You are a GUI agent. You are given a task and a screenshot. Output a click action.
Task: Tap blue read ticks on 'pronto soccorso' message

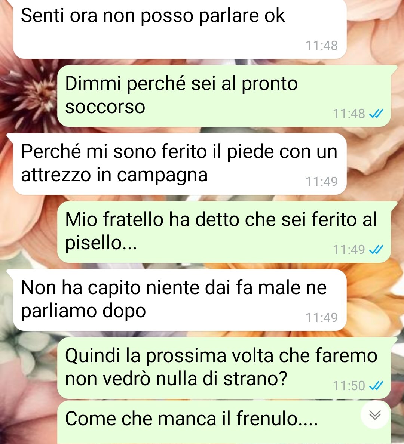click(376, 114)
